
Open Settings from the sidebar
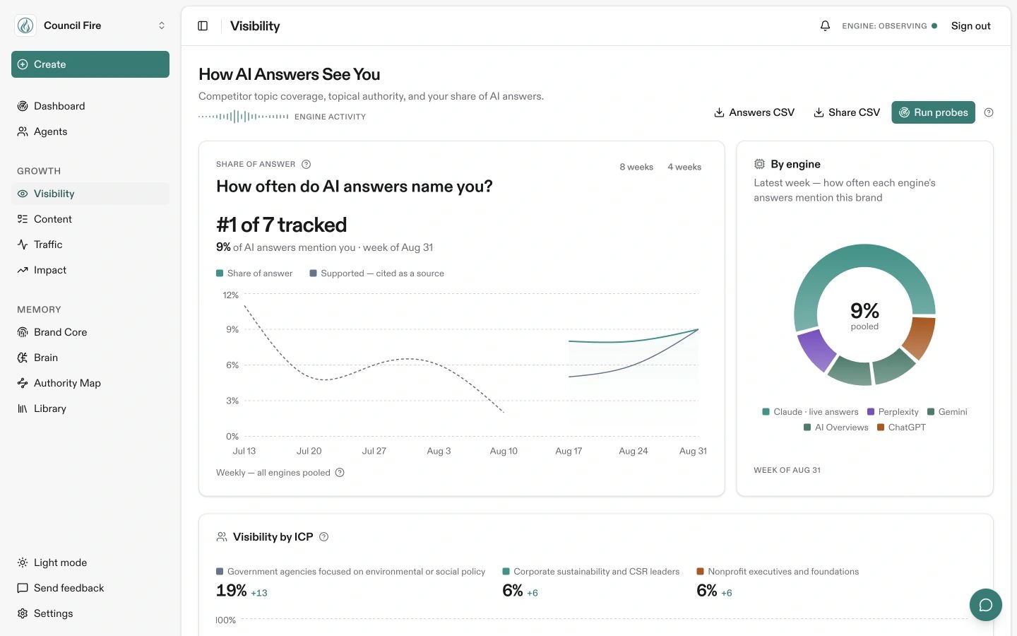pos(90,613)
